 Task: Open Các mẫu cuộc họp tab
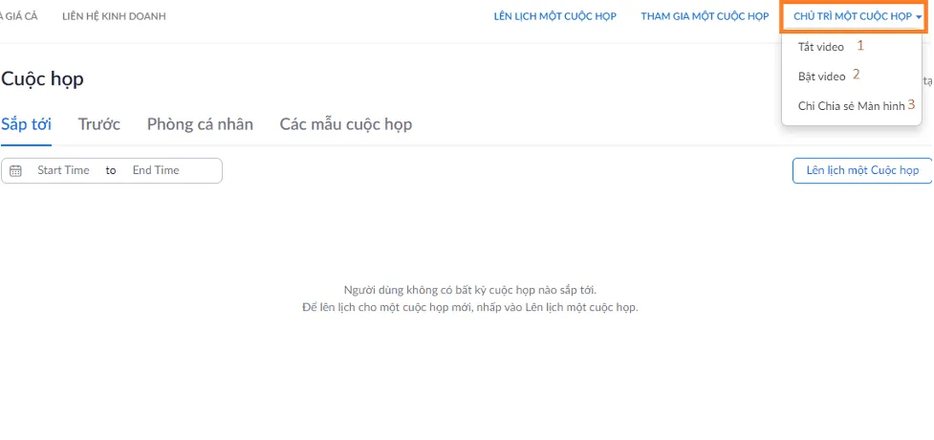tap(345, 125)
